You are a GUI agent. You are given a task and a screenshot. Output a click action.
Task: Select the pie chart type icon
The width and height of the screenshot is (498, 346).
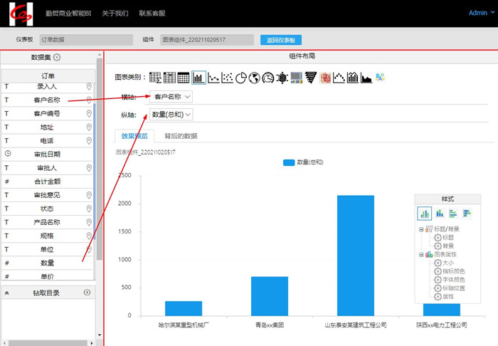tap(241, 78)
